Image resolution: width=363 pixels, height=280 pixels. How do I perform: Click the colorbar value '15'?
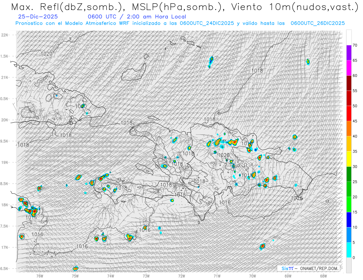355,212
